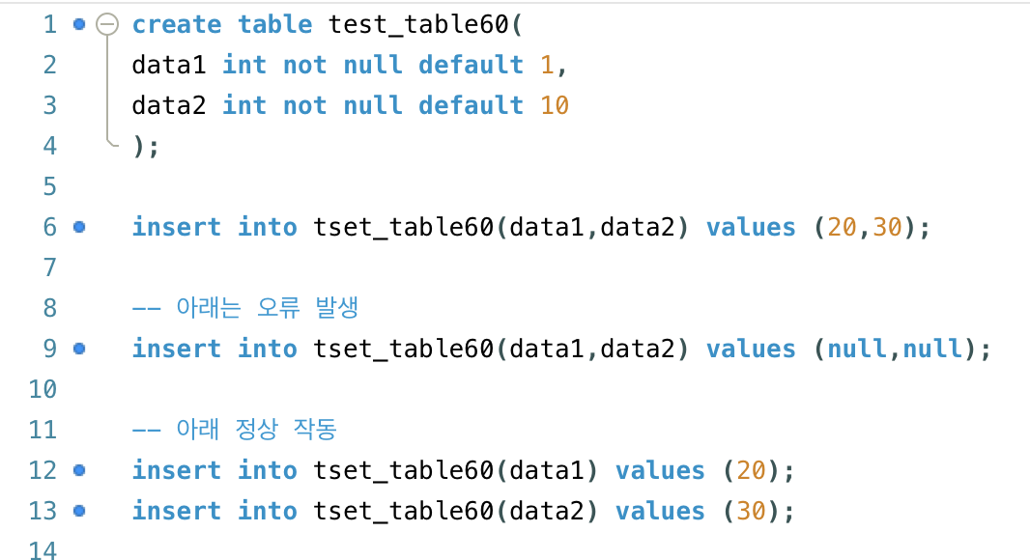Click statement marker dot on line 13
The width and height of the screenshot is (1030, 560).
coord(79,511)
